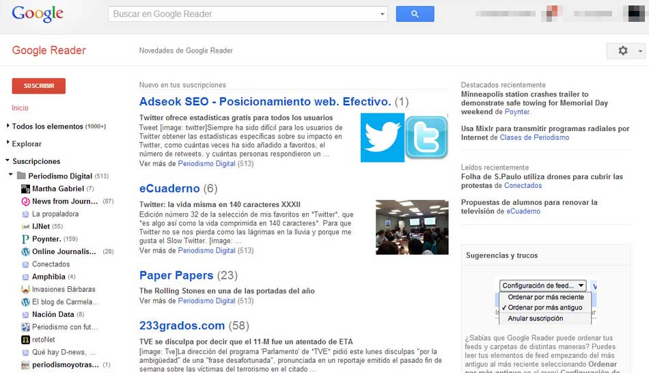This screenshot has height=373, width=649.
Task: Select Ordenar por más antiguo option
Action: pos(544,307)
